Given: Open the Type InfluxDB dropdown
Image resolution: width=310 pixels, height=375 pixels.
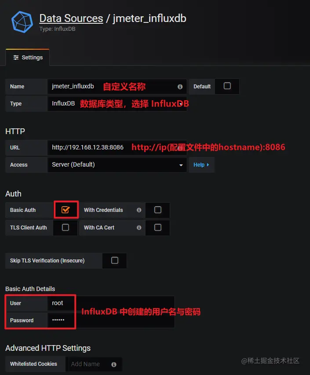Looking at the screenshot, I should (x=117, y=104).
